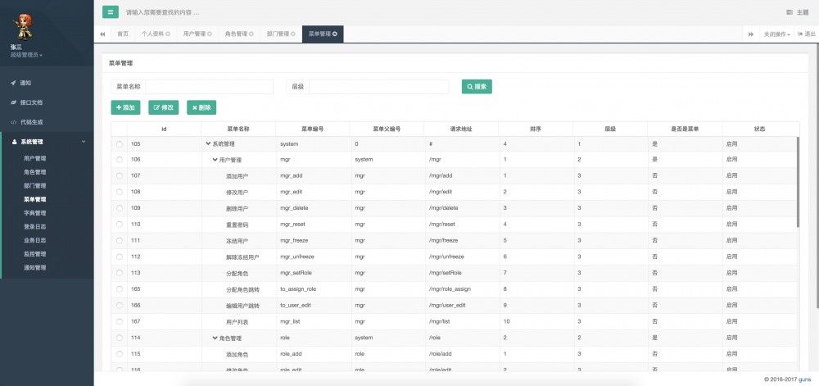The width and height of the screenshot is (819, 386).
Task: Open the 关闭操作 dropdown
Action: tap(776, 34)
